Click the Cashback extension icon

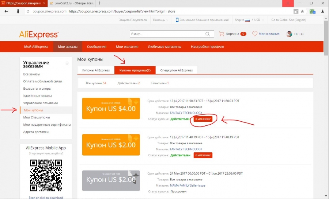point(313,11)
